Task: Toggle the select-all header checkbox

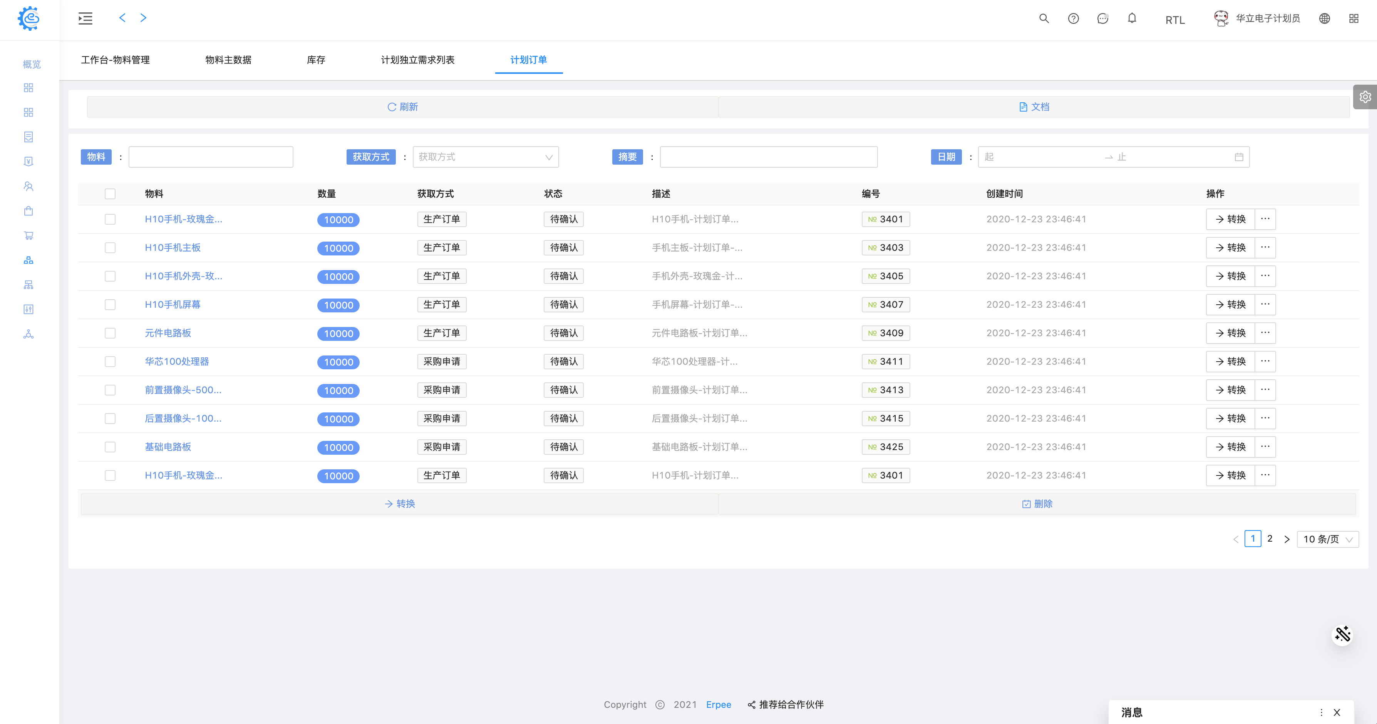Action: tap(110, 194)
